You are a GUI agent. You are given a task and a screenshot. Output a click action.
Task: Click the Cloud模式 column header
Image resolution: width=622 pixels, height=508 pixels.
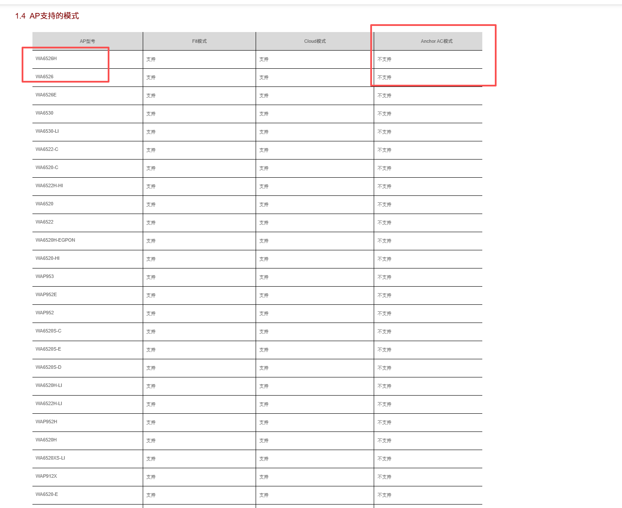(x=315, y=42)
